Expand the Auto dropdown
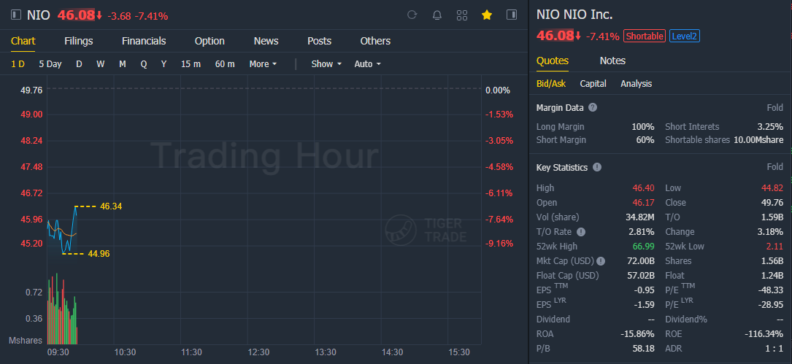This screenshot has width=792, height=364. click(x=367, y=64)
